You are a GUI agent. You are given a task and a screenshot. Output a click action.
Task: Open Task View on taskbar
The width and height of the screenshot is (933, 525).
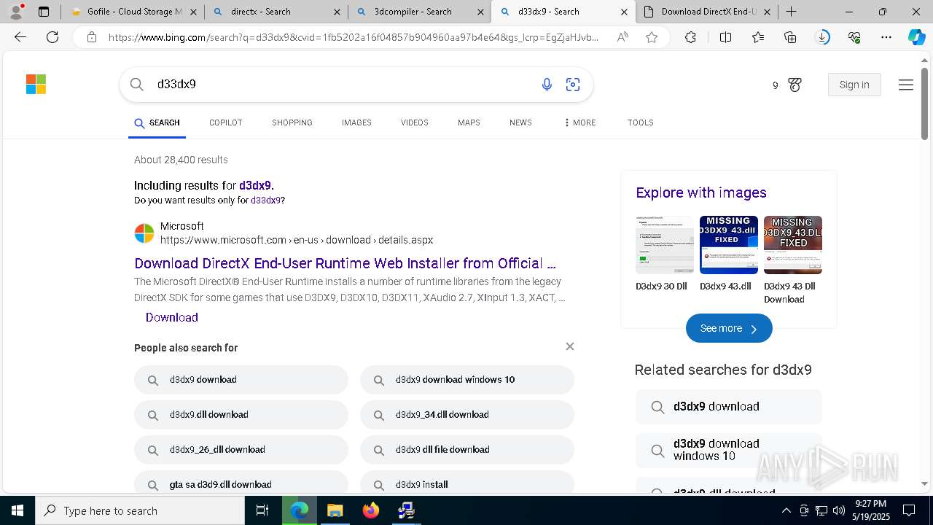click(x=262, y=510)
